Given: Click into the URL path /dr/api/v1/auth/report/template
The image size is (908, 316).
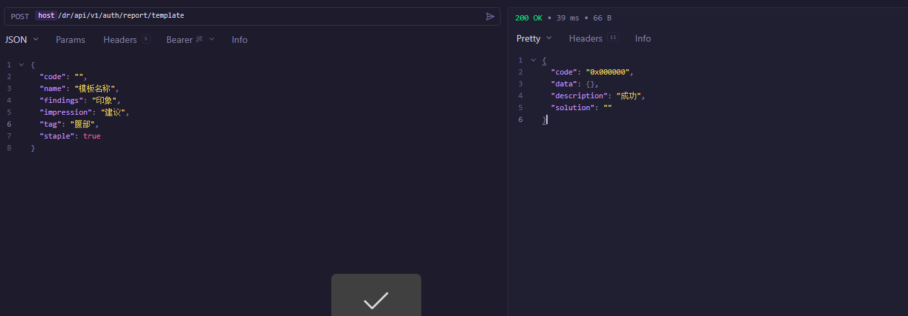Looking at the screenshot, I should (122, 16).
